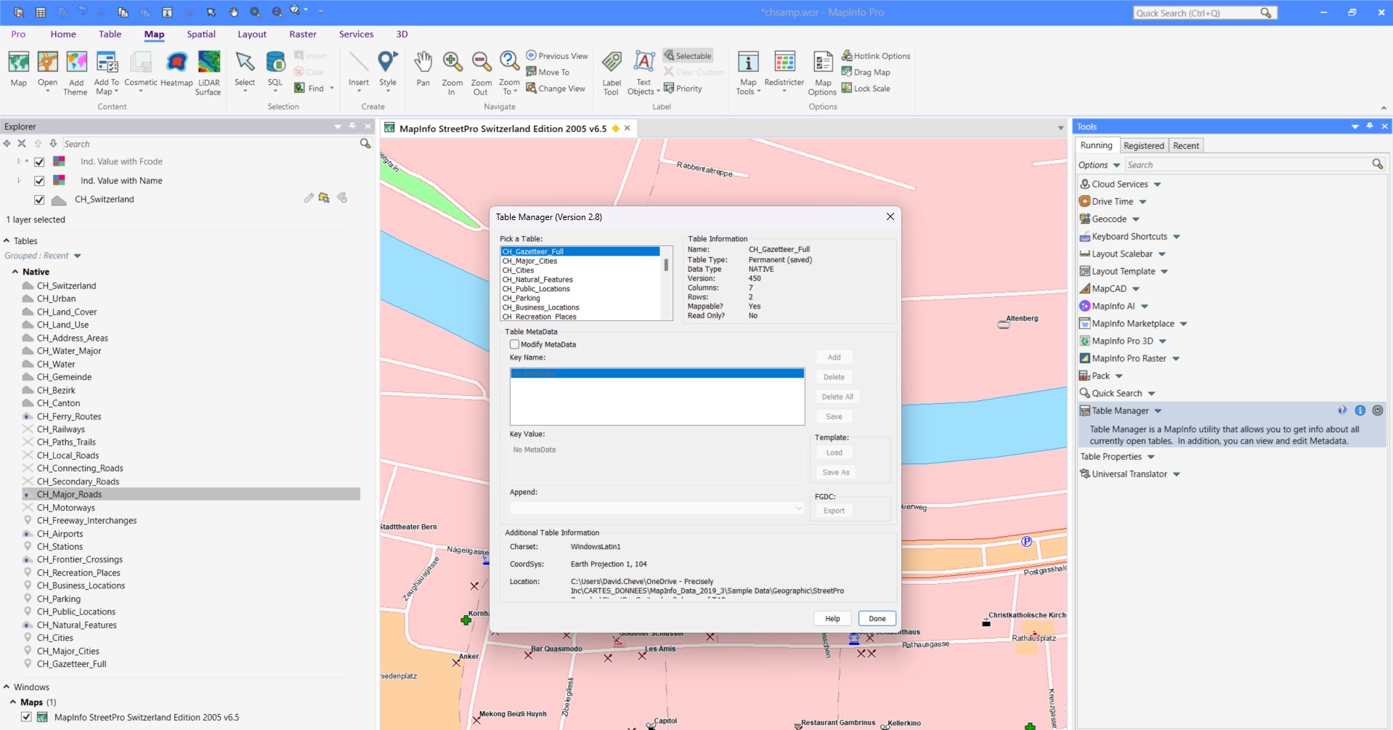Select CH_Parking in Pick a Table list
This screenshot has height=730, width=1393.
tap(580, 298)
